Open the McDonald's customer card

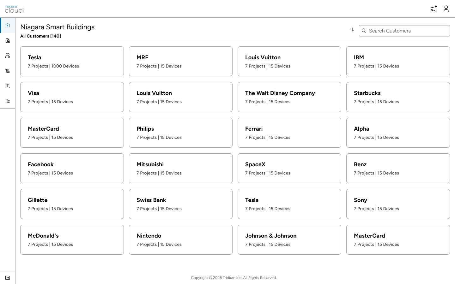(72, 240)
